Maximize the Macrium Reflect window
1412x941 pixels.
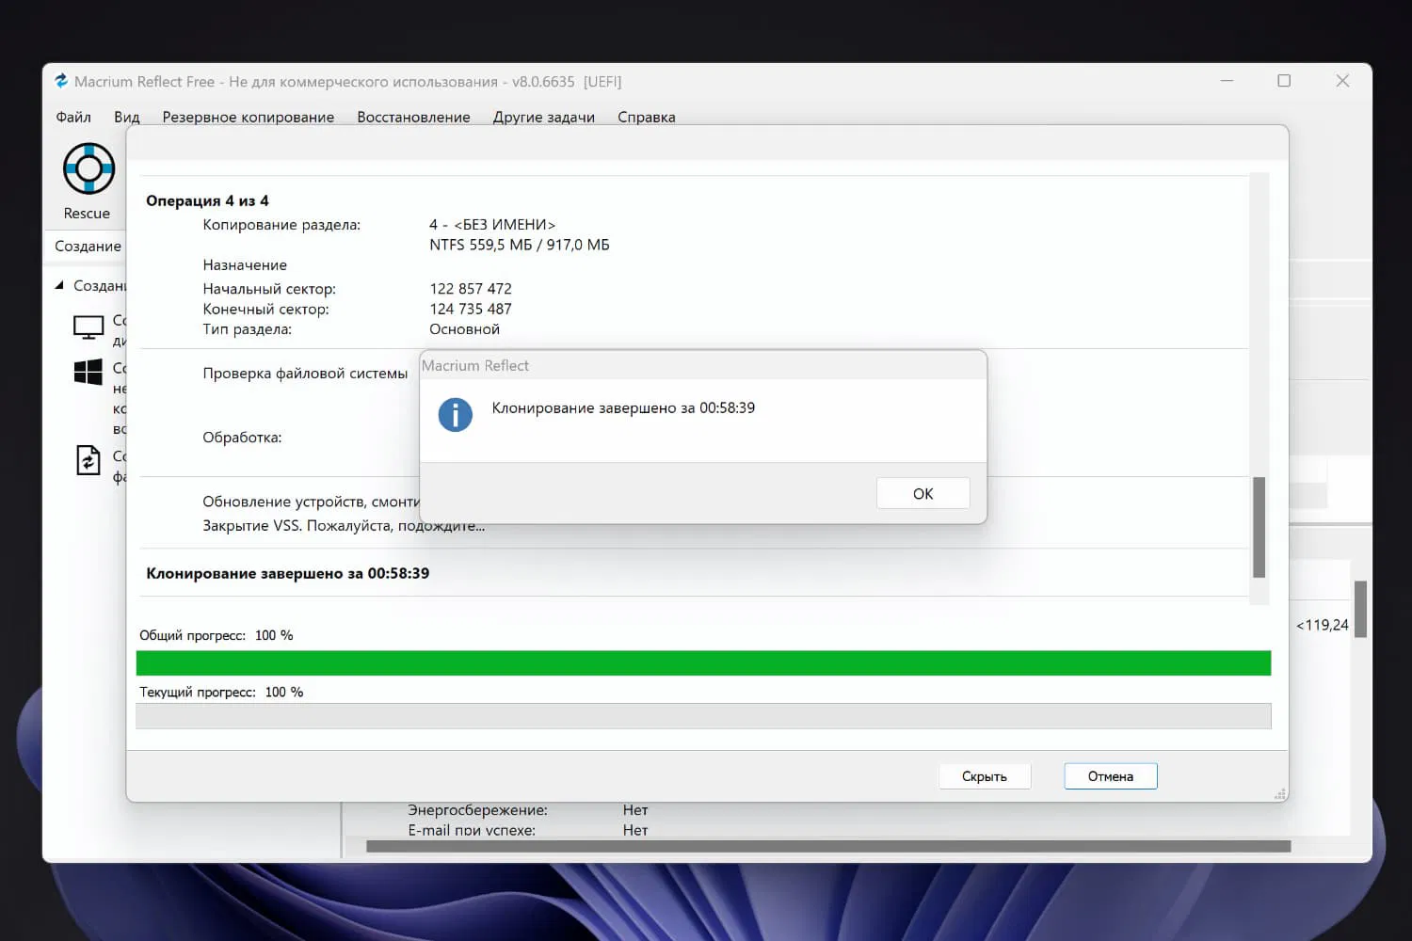(x=1284, y=81)
